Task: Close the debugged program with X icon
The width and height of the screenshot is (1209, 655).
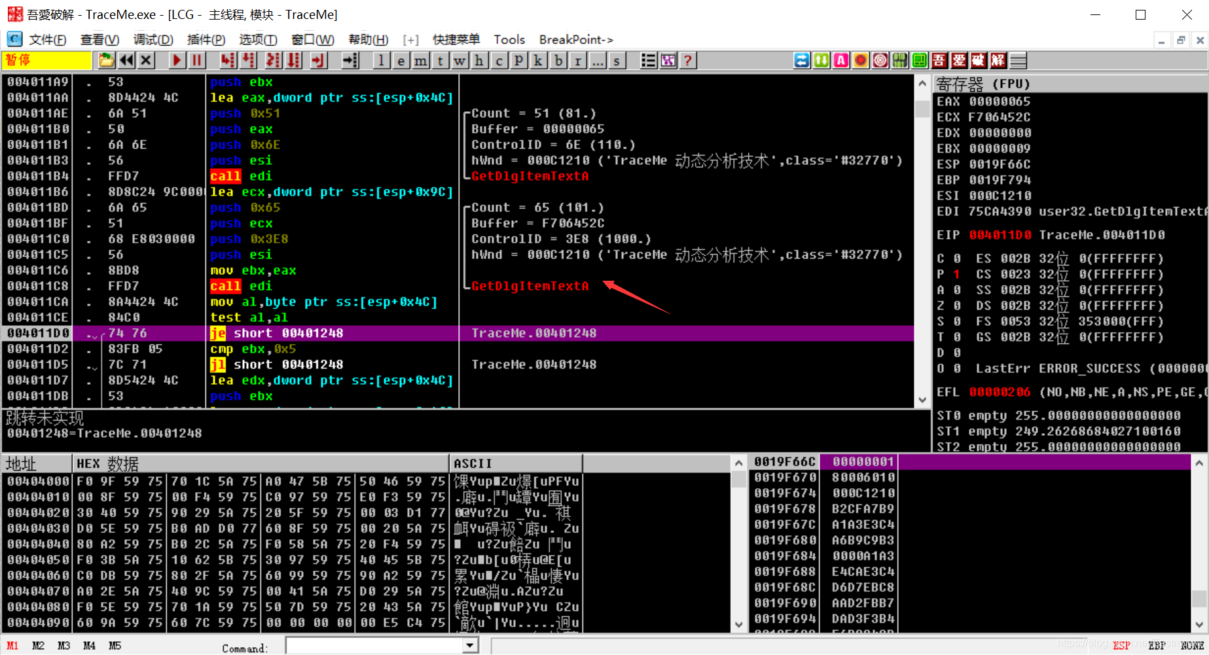Action: 147,61
